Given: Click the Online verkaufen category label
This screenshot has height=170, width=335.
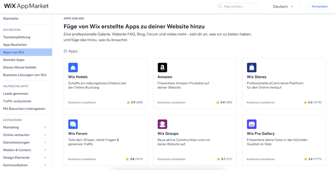Looking at the screenshot, I should click(x=16, y=135).
